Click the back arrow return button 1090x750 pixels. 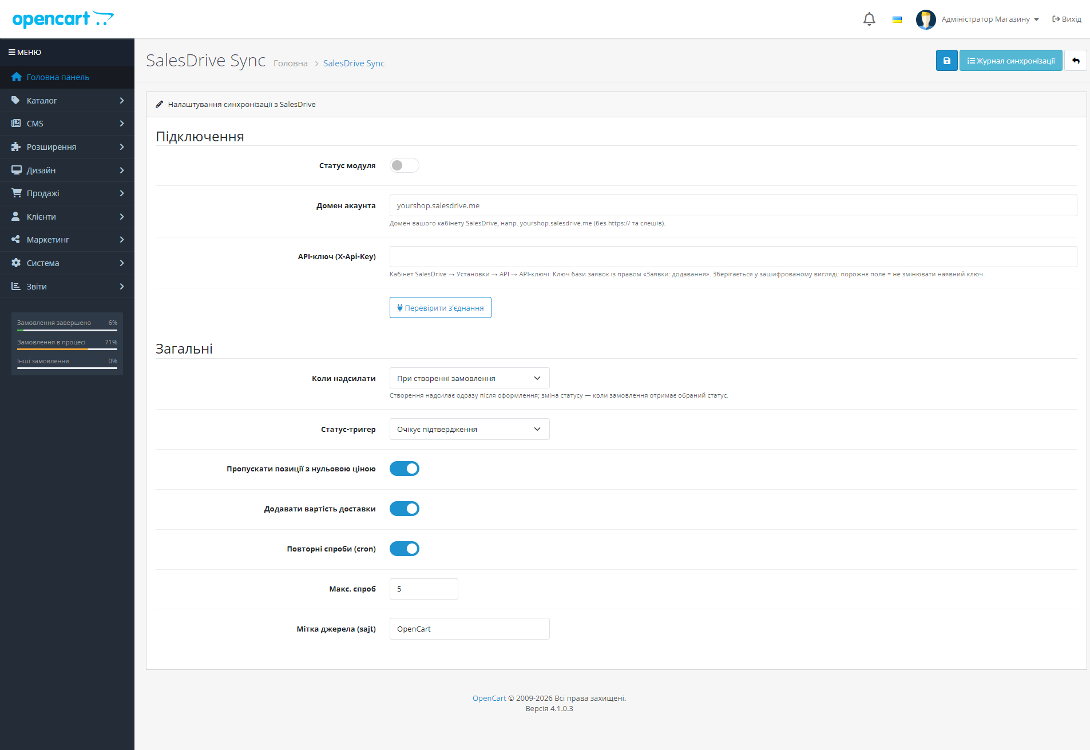pos(1076,61)
